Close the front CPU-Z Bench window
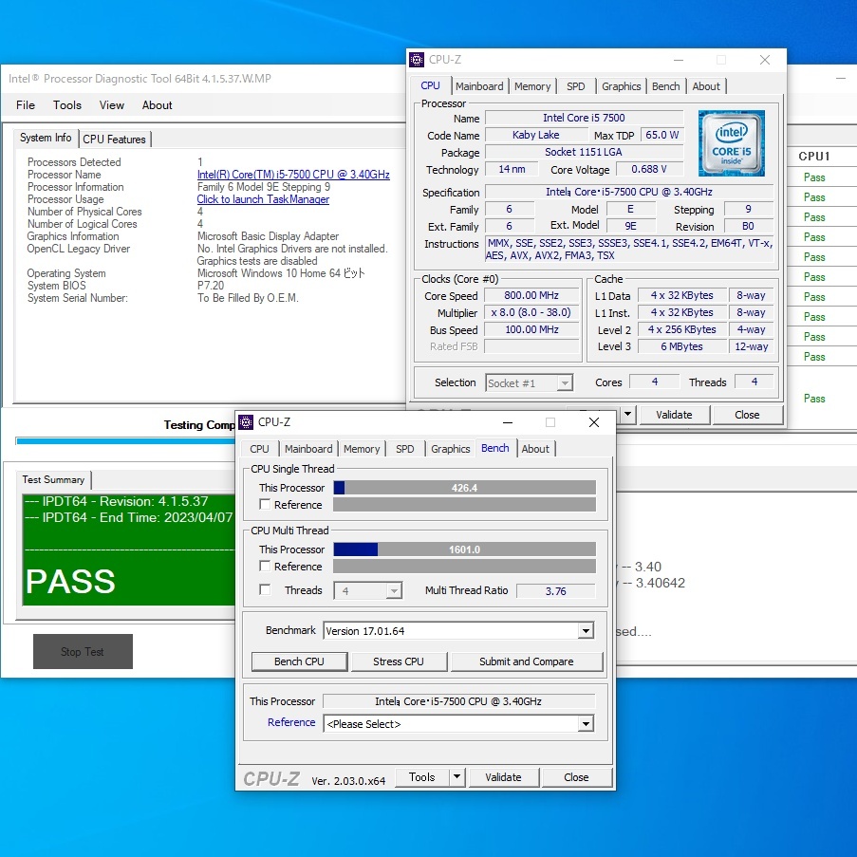The image size is (857, 857). 594,422
